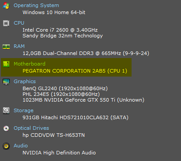The image size is (181, 161).
Task: Open the CPU section heading
Action: (x=19, y=23)
